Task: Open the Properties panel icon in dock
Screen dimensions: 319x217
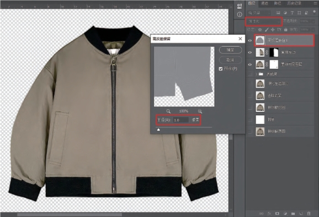Action: (240, 6)
